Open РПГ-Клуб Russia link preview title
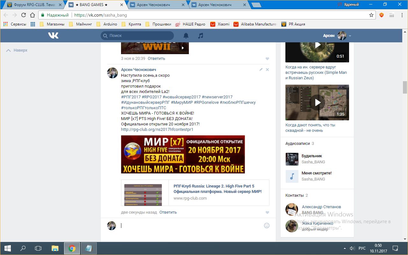Image resolution: width=408 pixels, height=255 pixels. tap(218, 189)
